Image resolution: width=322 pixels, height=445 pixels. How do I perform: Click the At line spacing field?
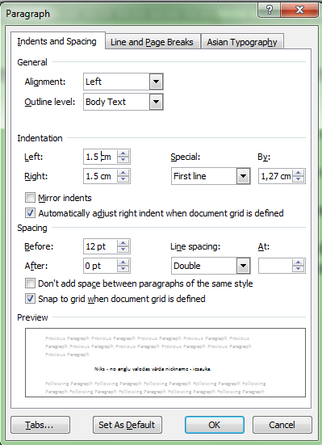275,266
